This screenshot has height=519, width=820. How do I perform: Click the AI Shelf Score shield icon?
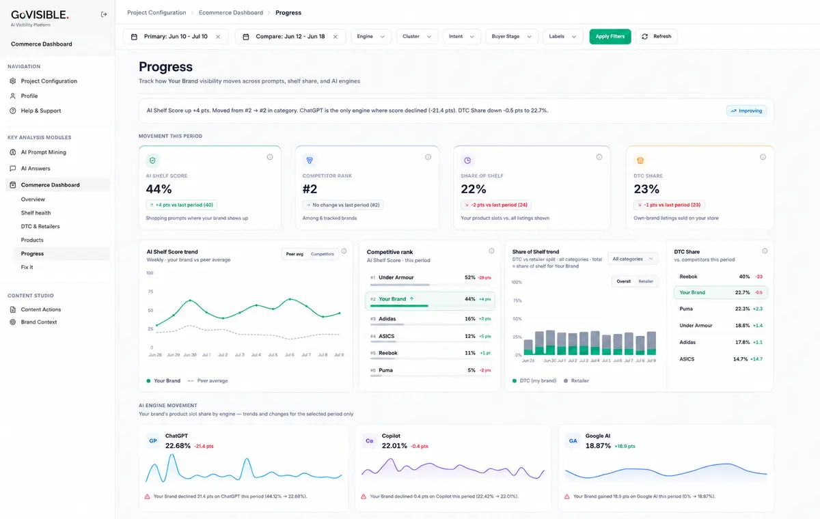click(152, 160)
